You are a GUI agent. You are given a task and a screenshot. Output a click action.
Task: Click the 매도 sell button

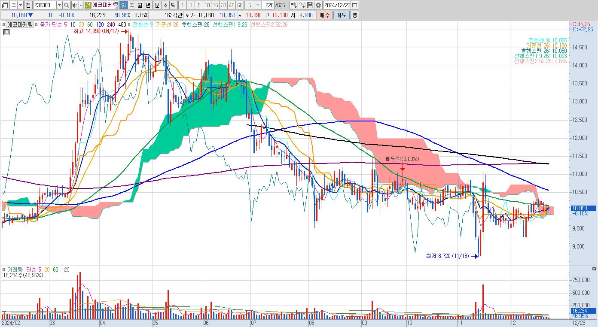click(x=342, y=15)
